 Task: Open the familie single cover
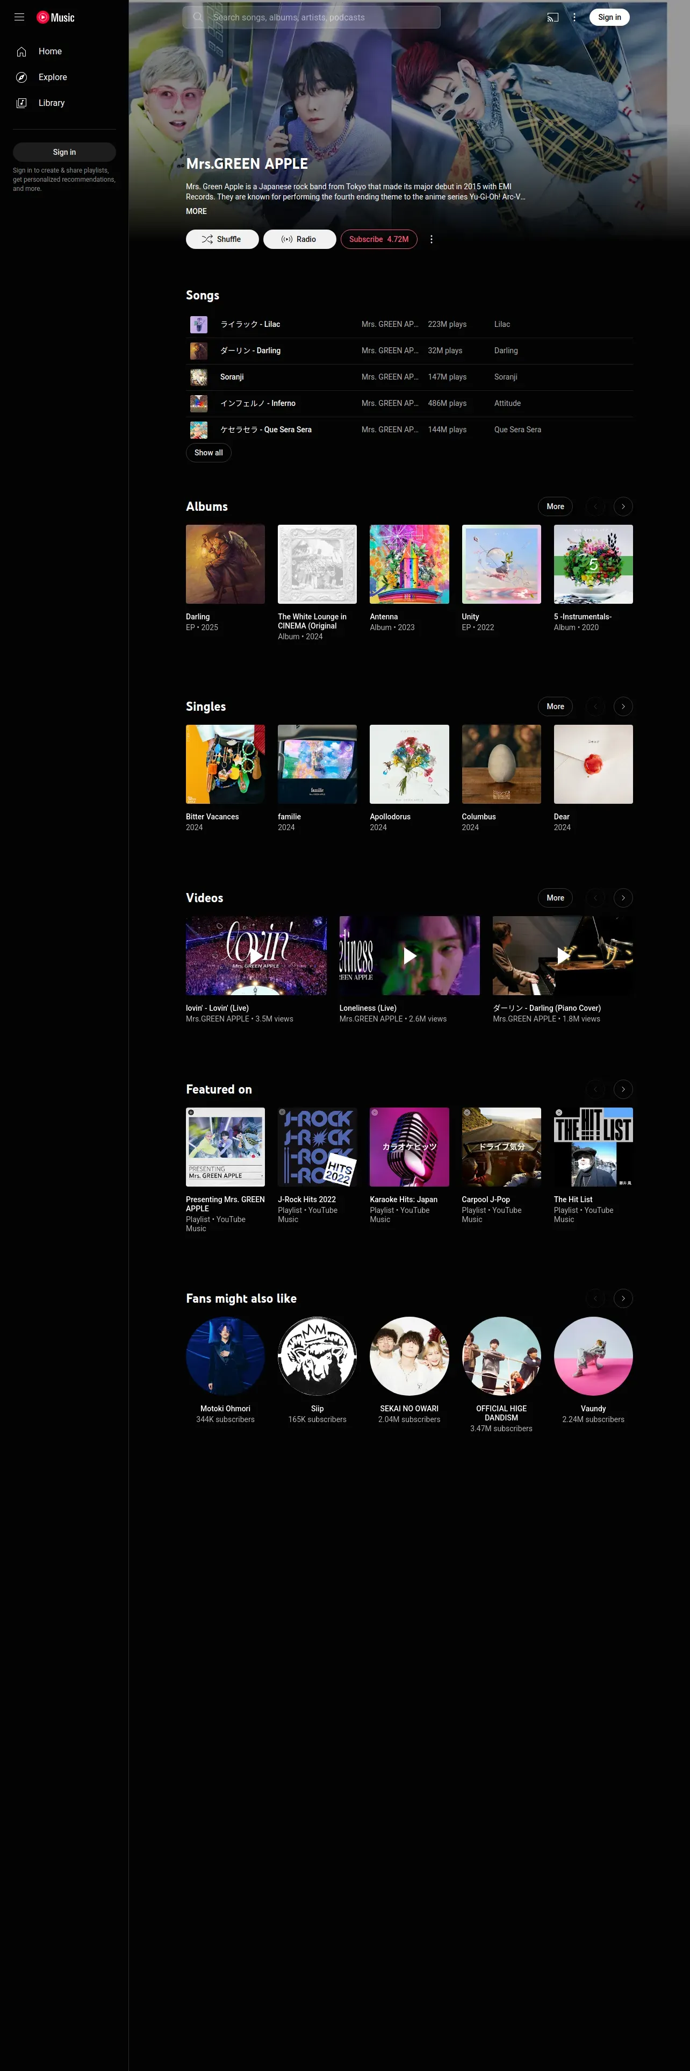(x=317, y=765)
